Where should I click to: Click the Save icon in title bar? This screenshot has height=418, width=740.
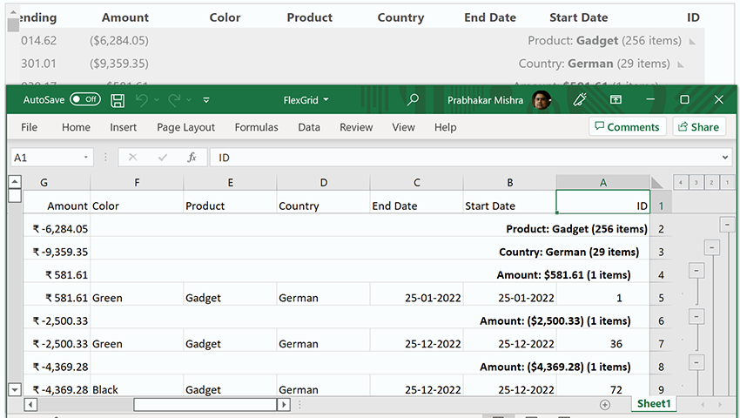(x=118, y=100)
